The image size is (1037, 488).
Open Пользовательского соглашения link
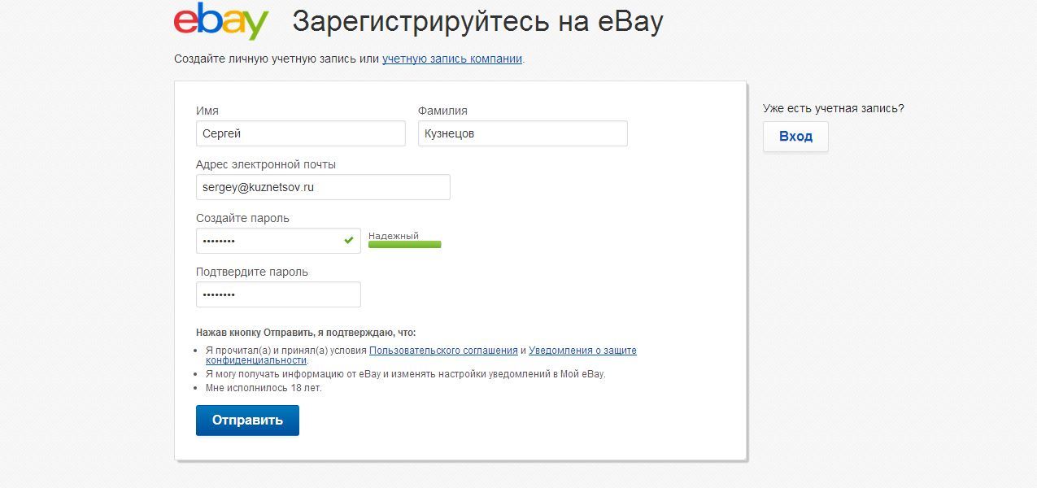click(443, 351)
